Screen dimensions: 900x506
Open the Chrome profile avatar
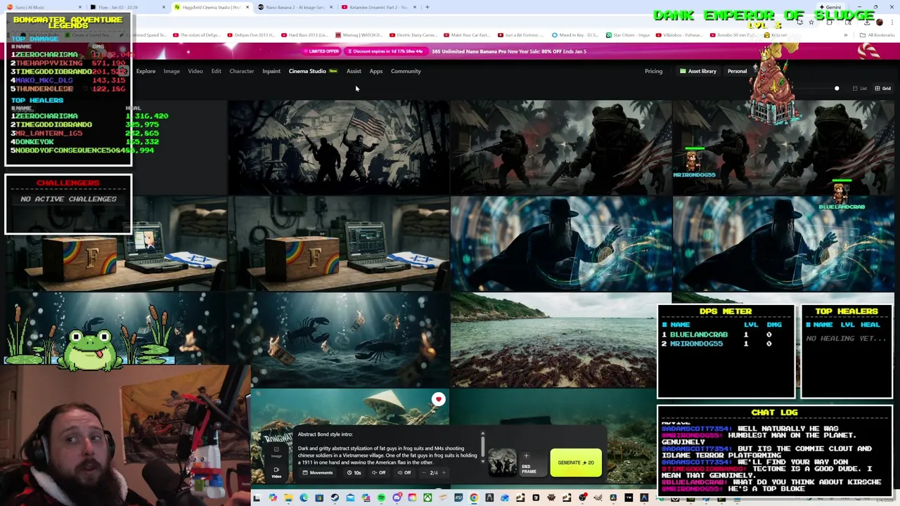(880, 22)
